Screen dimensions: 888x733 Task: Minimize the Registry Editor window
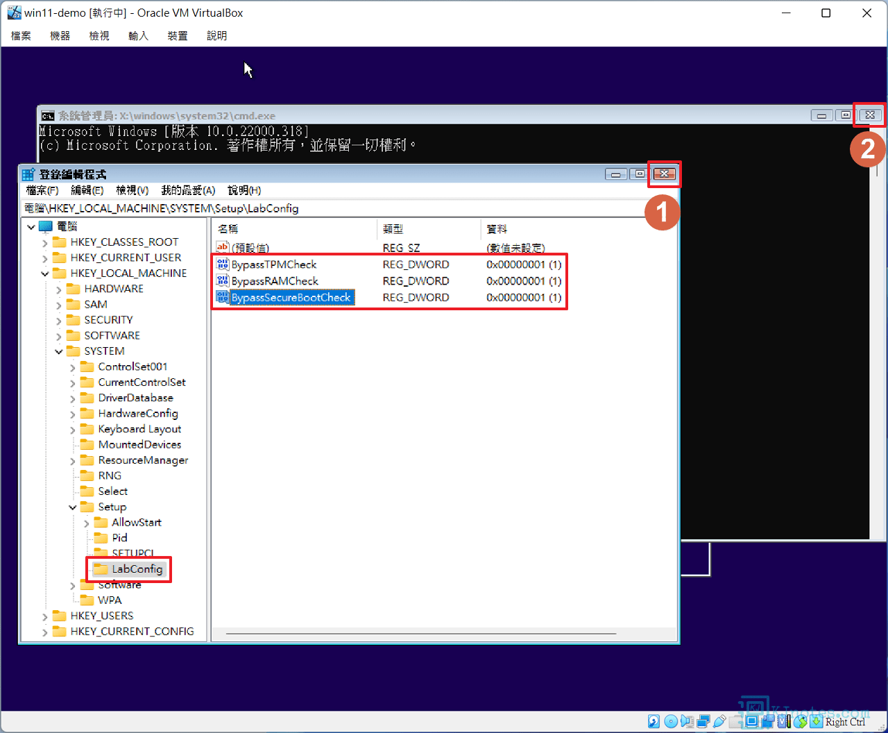pos(615,174)
